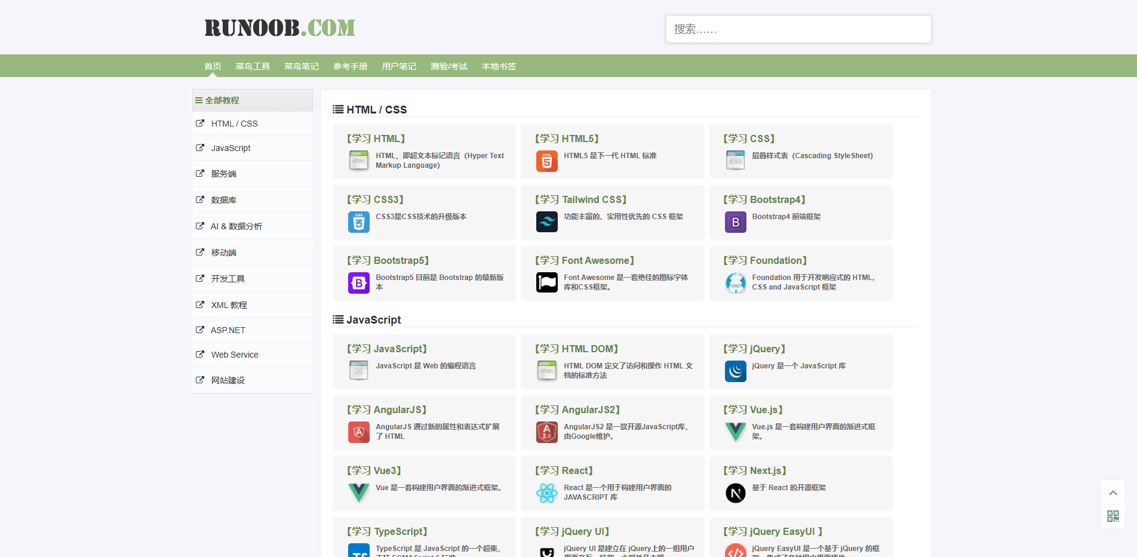
Task: Open the QR code icon button
Action: [1113, 516]
